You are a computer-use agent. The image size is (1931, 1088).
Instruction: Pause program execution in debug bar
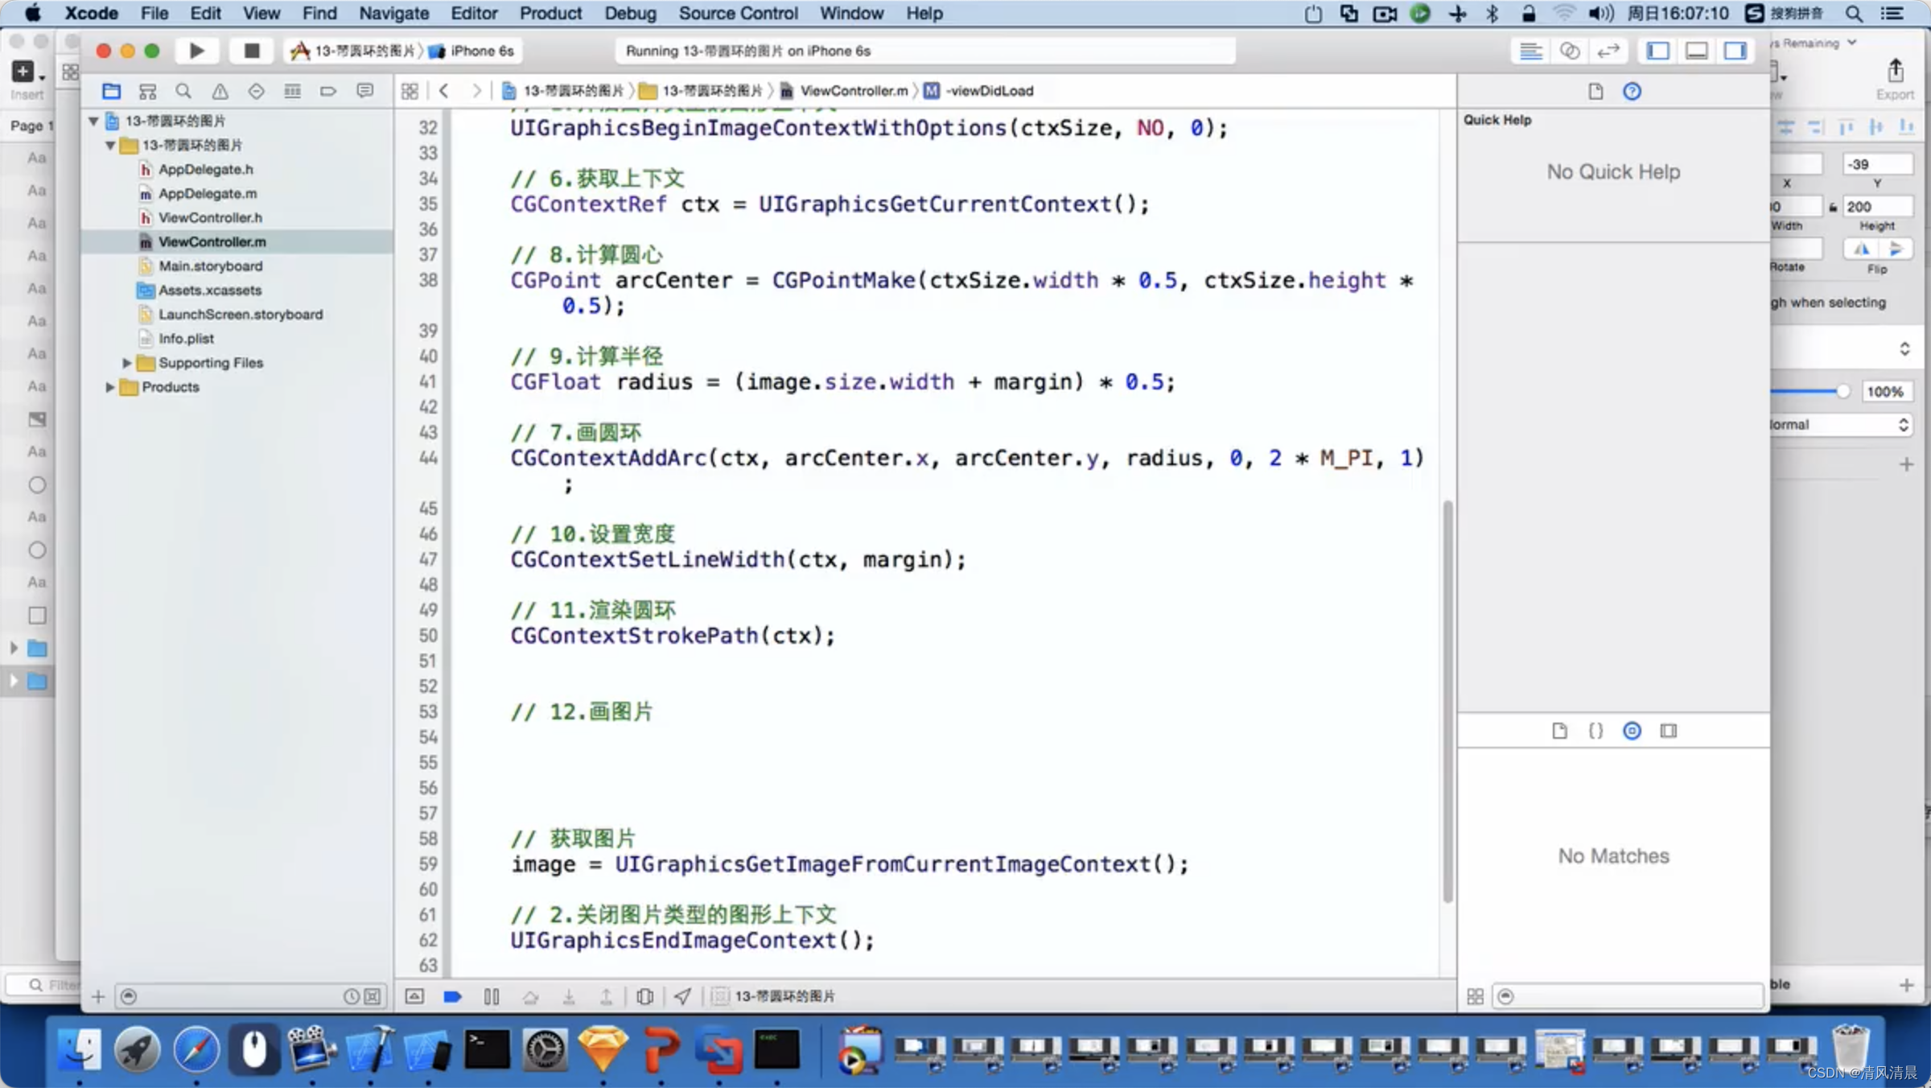(492, 996)
